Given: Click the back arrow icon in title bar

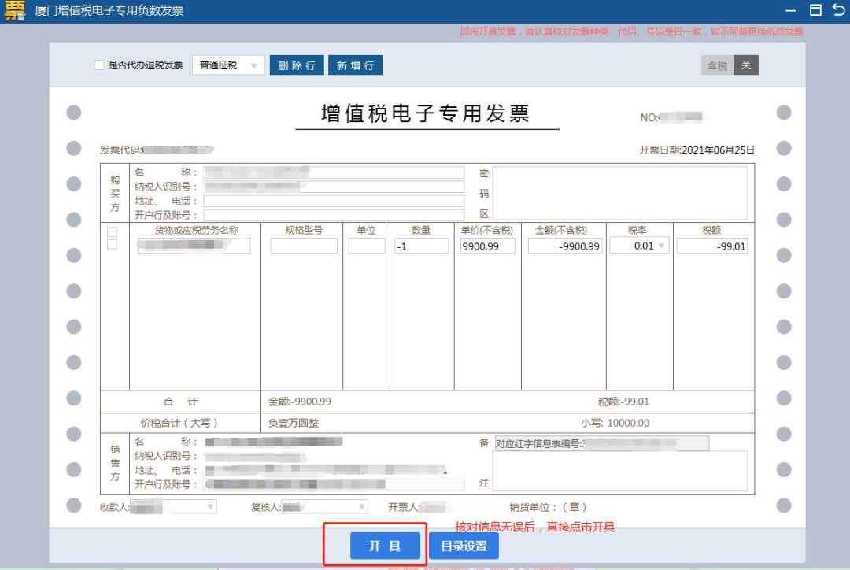Looking at the screenshot, I should [838, 9].
